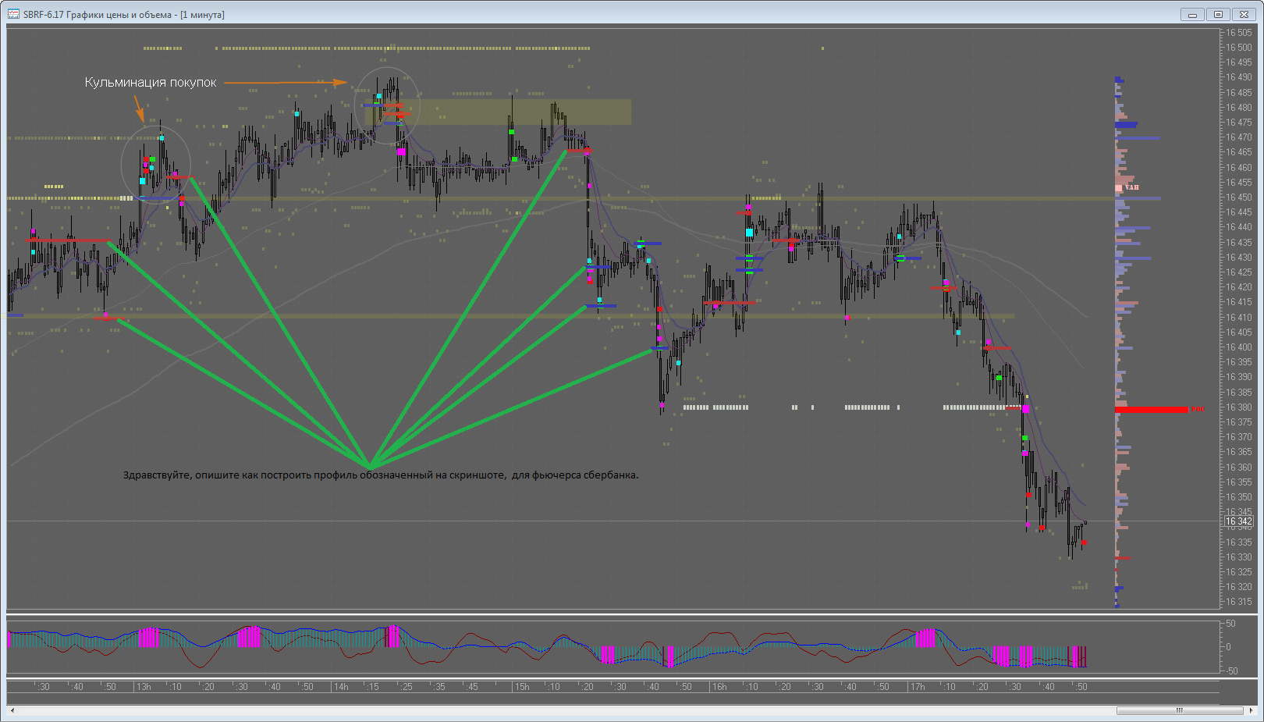Click the horizontal scrollbar thumb
The image size is (1264, 722).
point(1179,710)
